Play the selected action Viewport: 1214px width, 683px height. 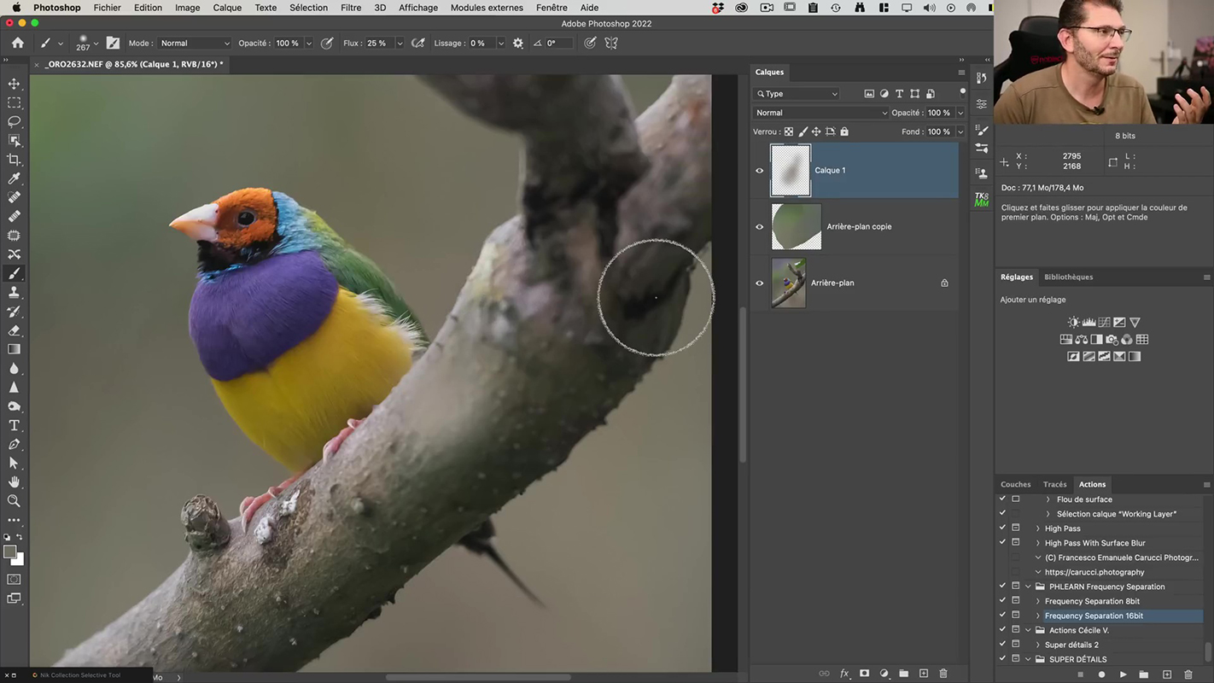click(1123, 674)
